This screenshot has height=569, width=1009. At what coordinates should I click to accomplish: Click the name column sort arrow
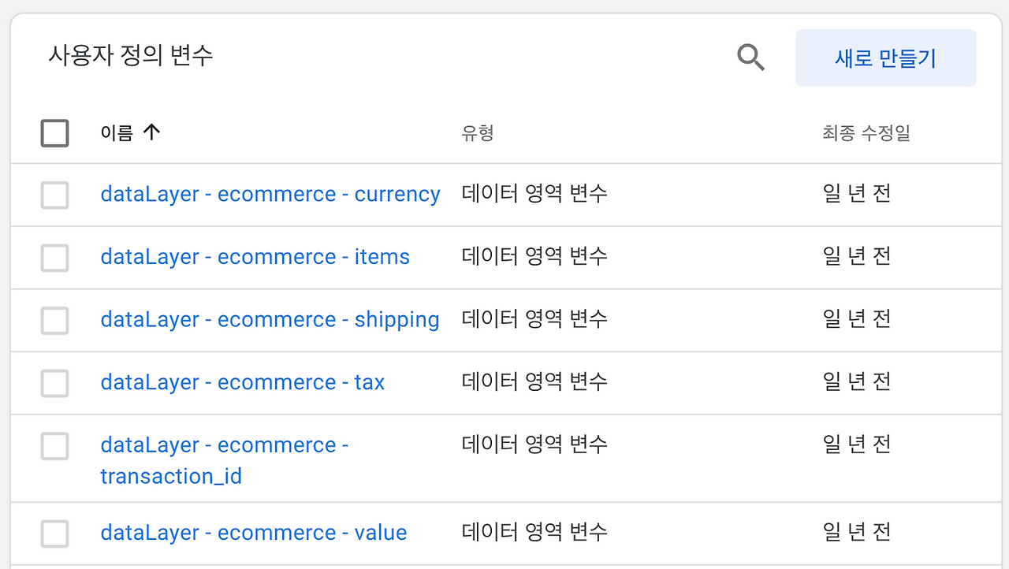(151, 133)
